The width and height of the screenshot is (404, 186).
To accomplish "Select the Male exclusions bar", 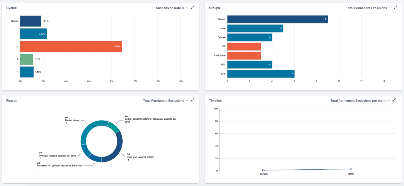I will pyautogui.click(x=255, y=28).
